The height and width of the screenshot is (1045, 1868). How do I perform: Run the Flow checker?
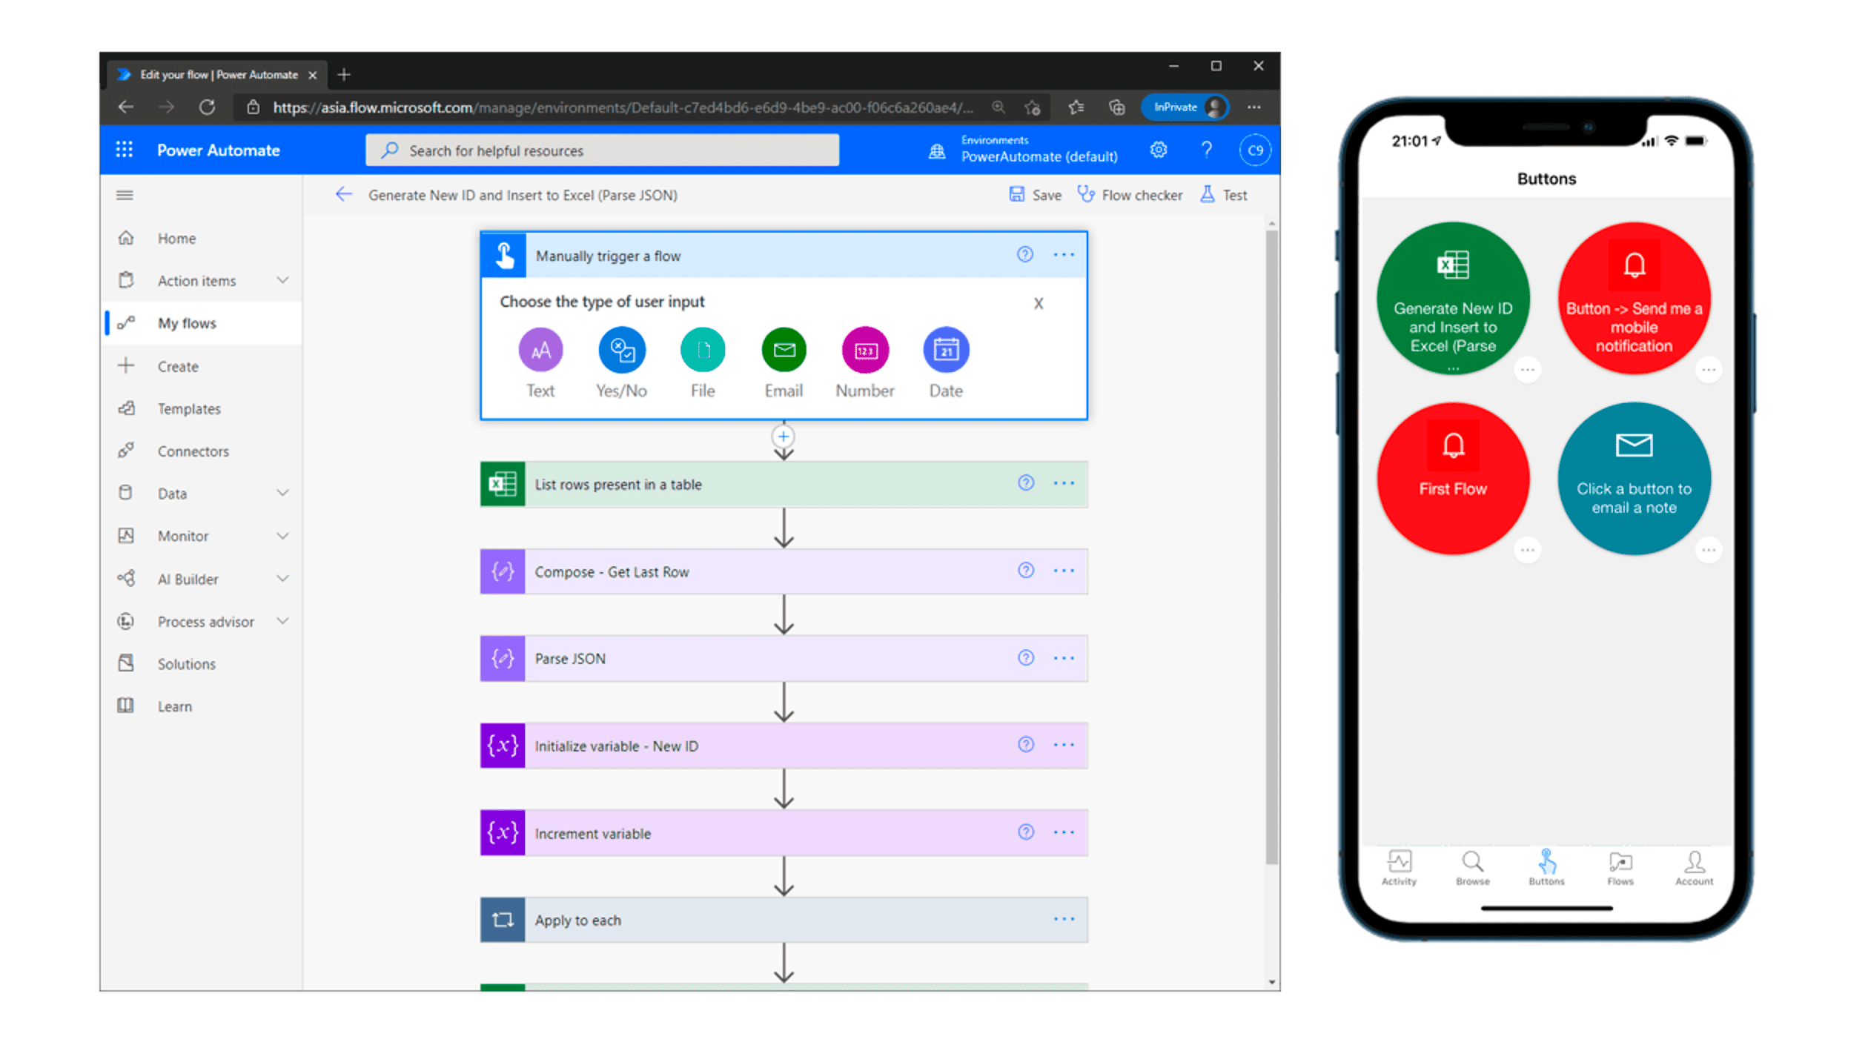pyautogui.click(x=1130, y=194)
